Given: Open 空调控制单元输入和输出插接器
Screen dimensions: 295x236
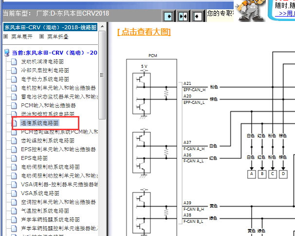Looking at the screenshot, I should tap(58, 202).
